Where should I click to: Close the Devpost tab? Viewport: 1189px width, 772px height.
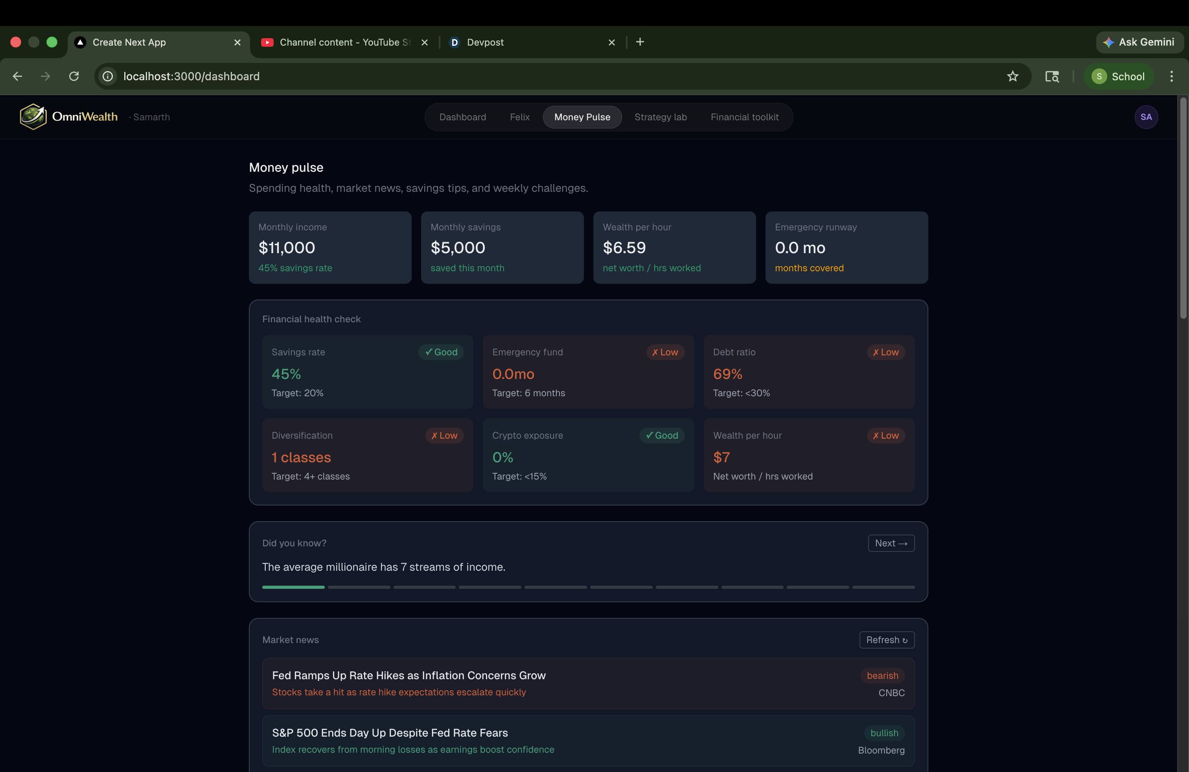coord(611,42)
